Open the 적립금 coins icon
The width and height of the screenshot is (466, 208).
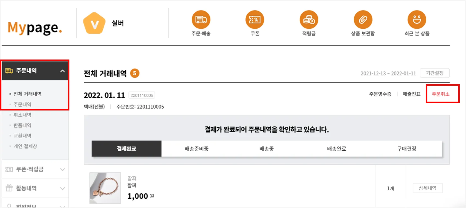(309, 20)
